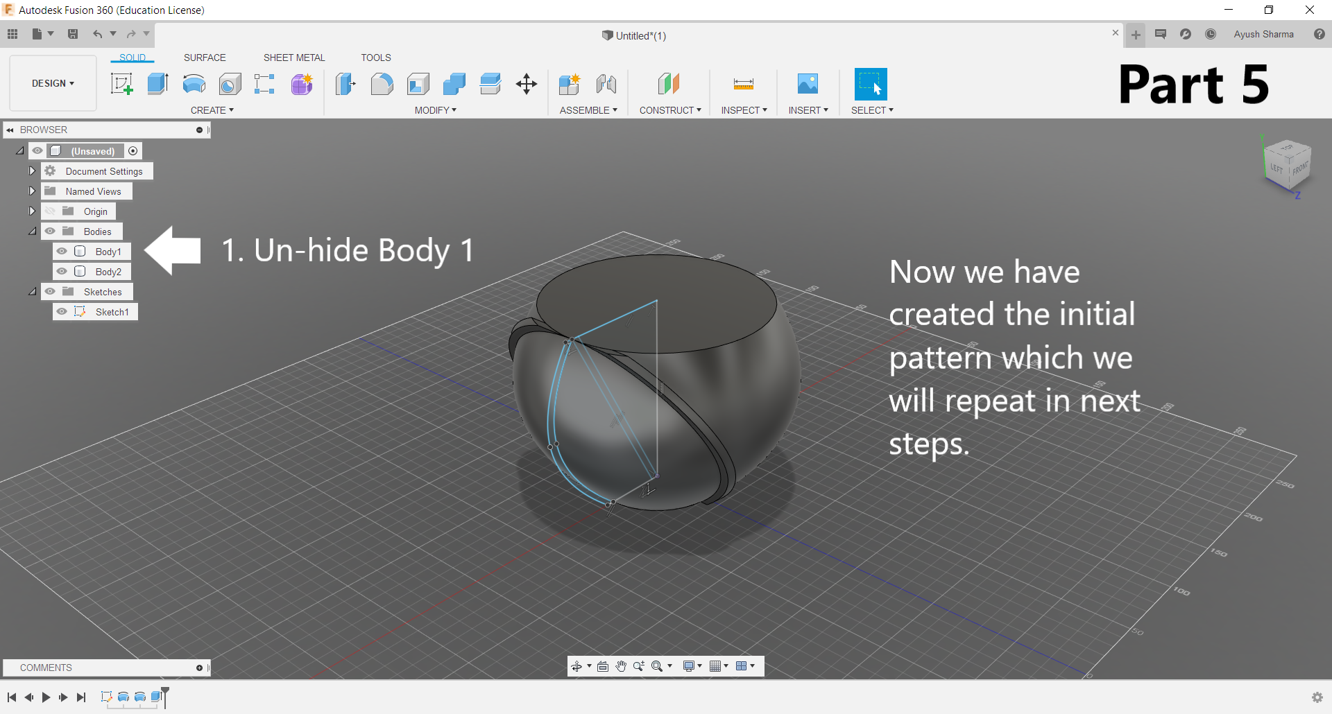Image resolution: width=1332 pixels, height=714 pixels.
Task: Select the Measure tool
Action: pyautogui.click(x=744, y=84)
